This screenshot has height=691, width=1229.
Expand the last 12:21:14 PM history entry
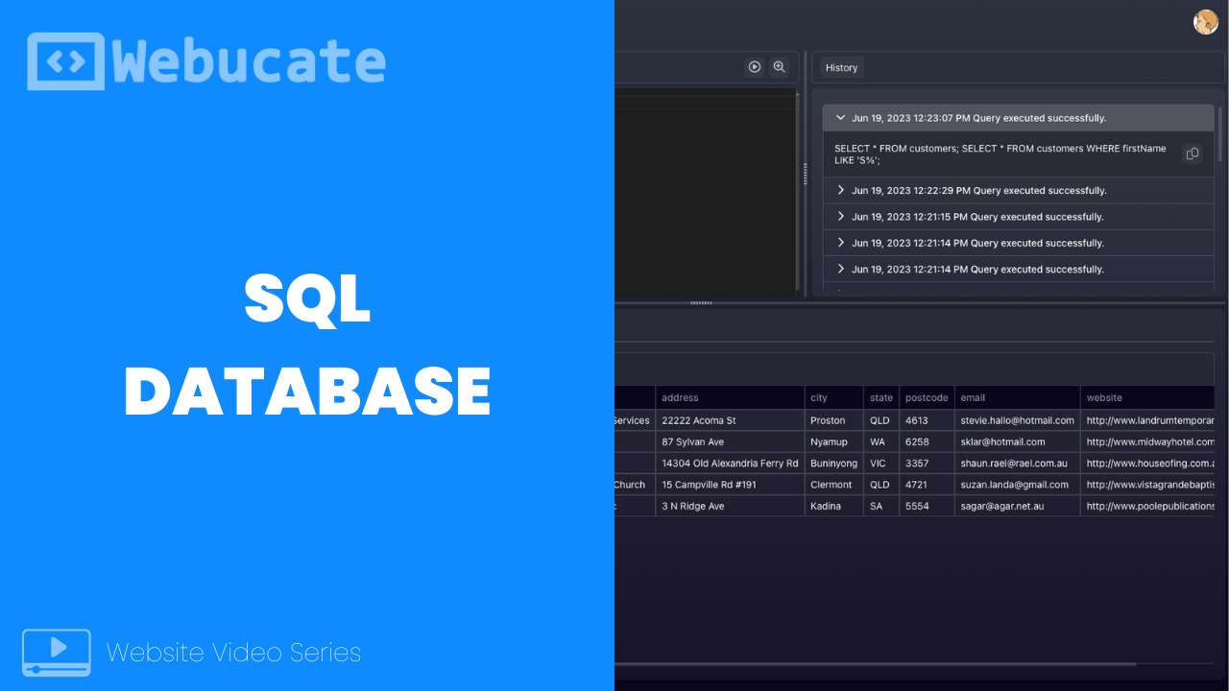(1019, 269)
